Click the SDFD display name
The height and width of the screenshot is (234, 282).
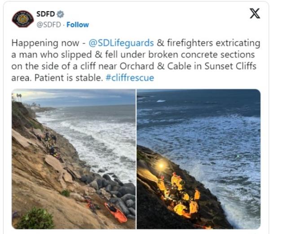[x=45, y=14]
